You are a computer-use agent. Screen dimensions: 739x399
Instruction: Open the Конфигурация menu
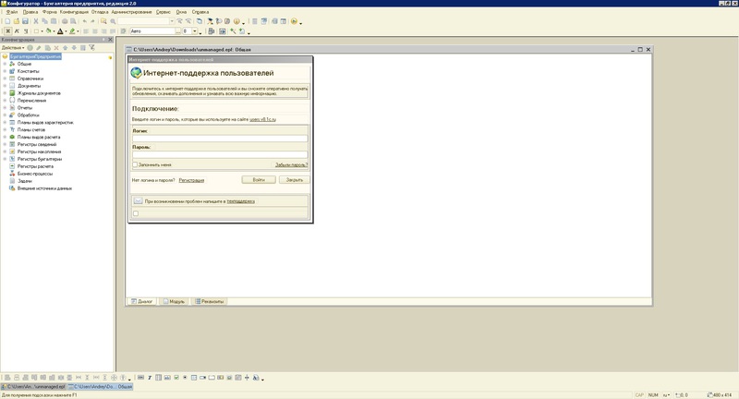pyautogui.click(x=74, y=12)
